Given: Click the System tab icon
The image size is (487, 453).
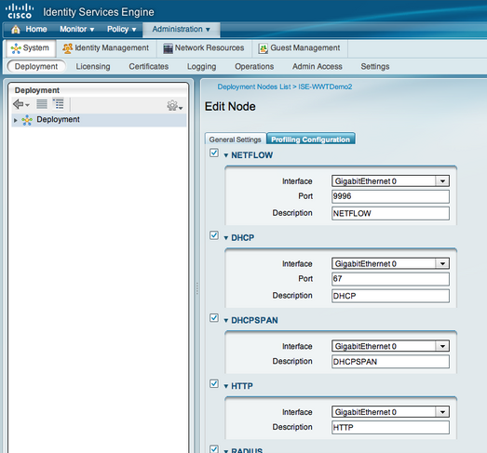Looking at the screenshot, I should click(x=16, y=48).
